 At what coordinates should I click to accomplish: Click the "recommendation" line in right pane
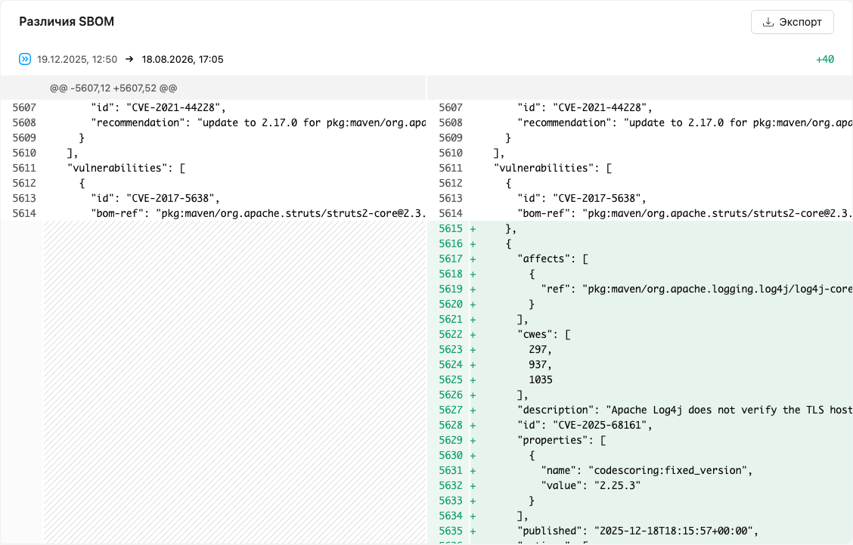click(x=684, y=123)
